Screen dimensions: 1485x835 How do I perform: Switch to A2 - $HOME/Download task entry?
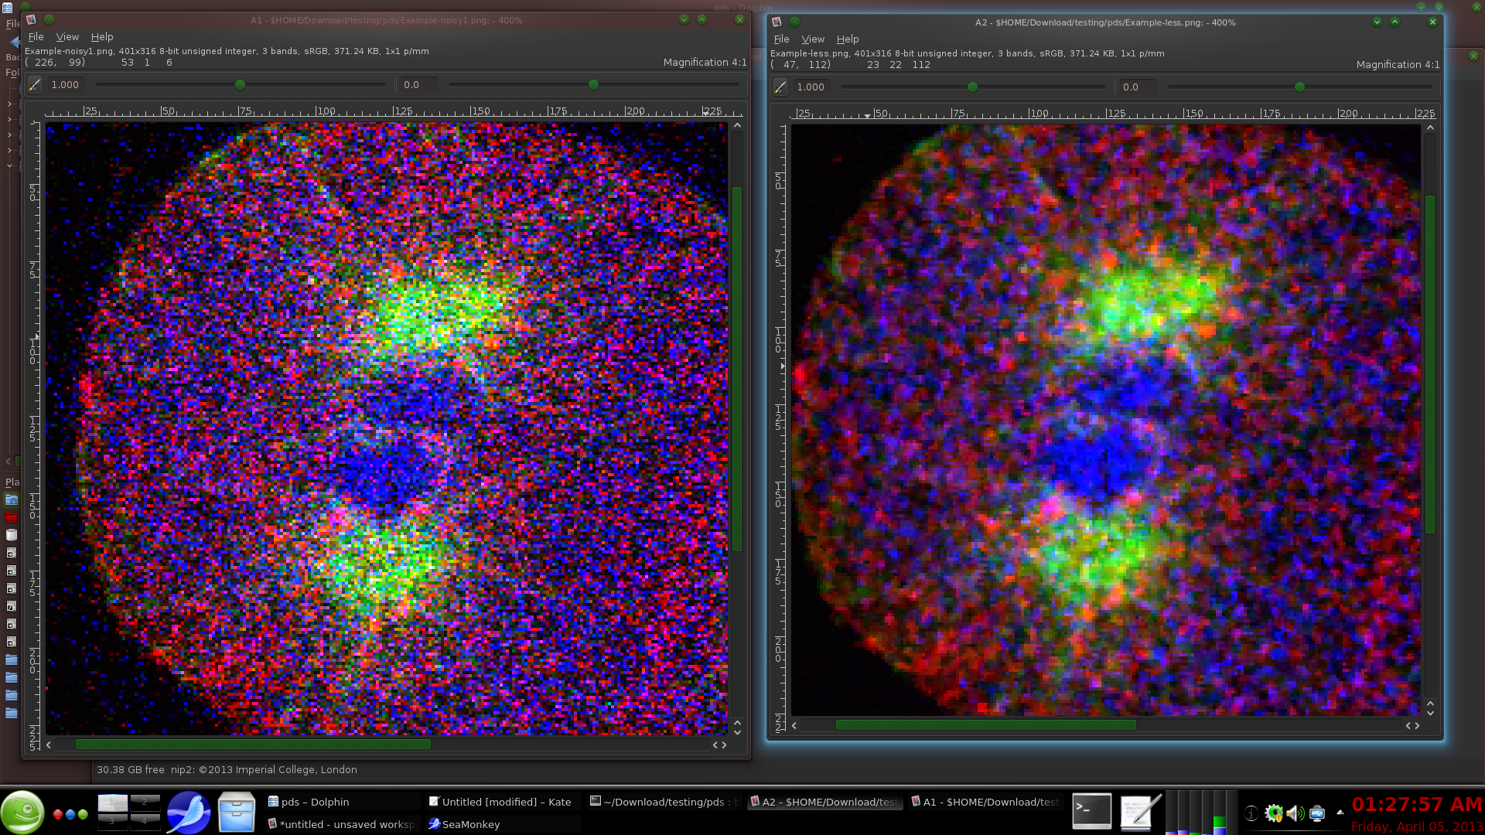coord(824,802)
